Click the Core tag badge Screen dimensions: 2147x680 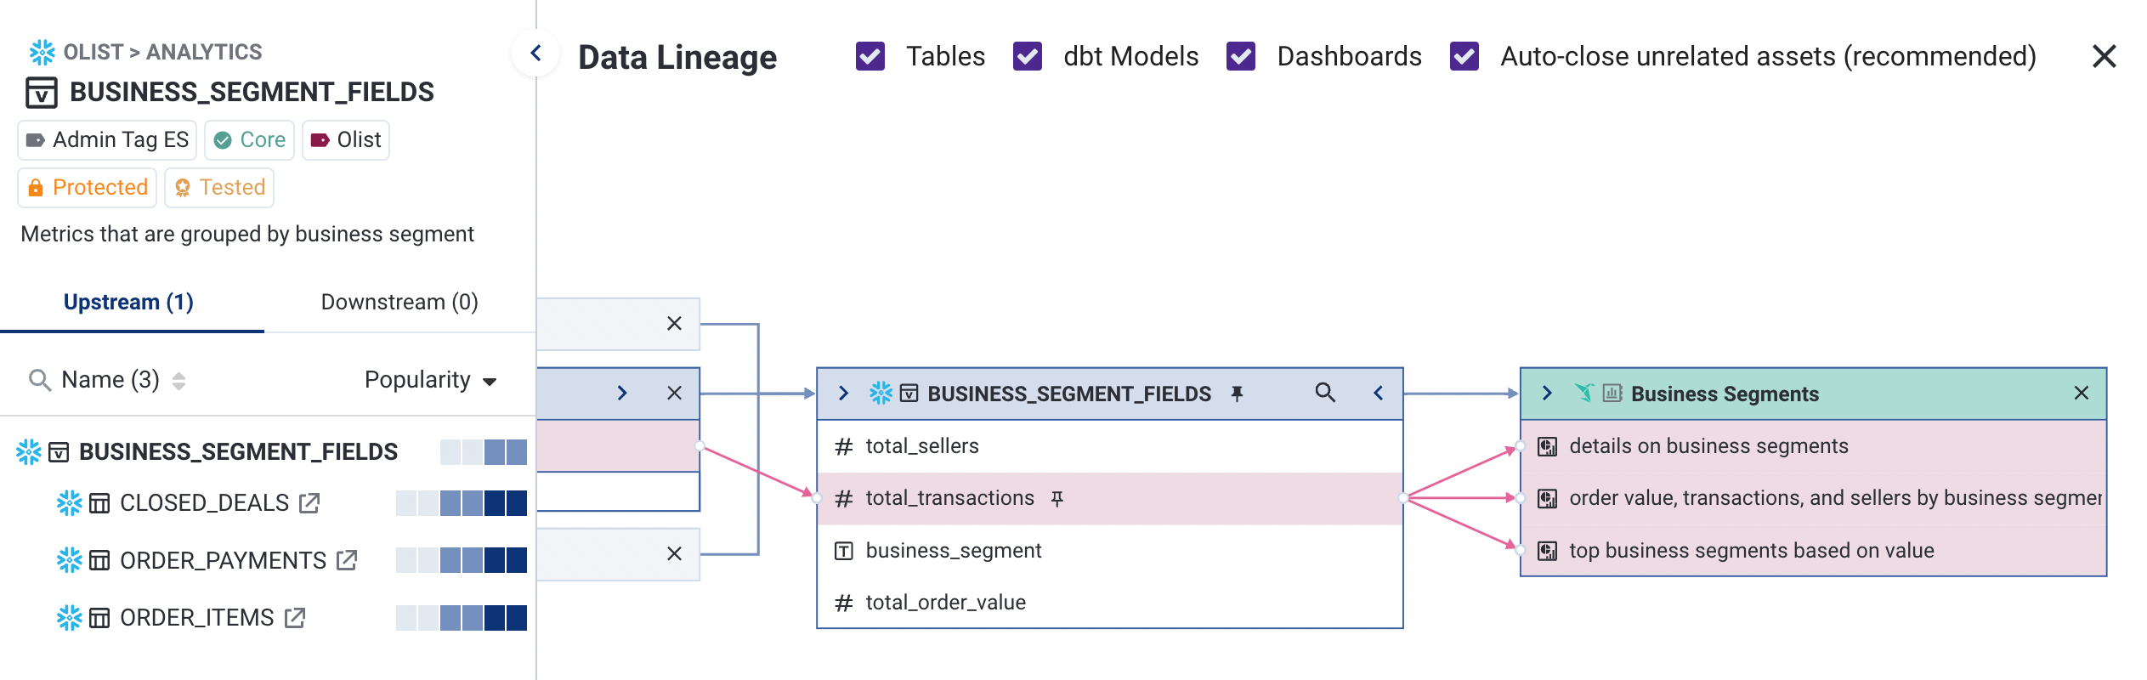click(x=250, y=140)
